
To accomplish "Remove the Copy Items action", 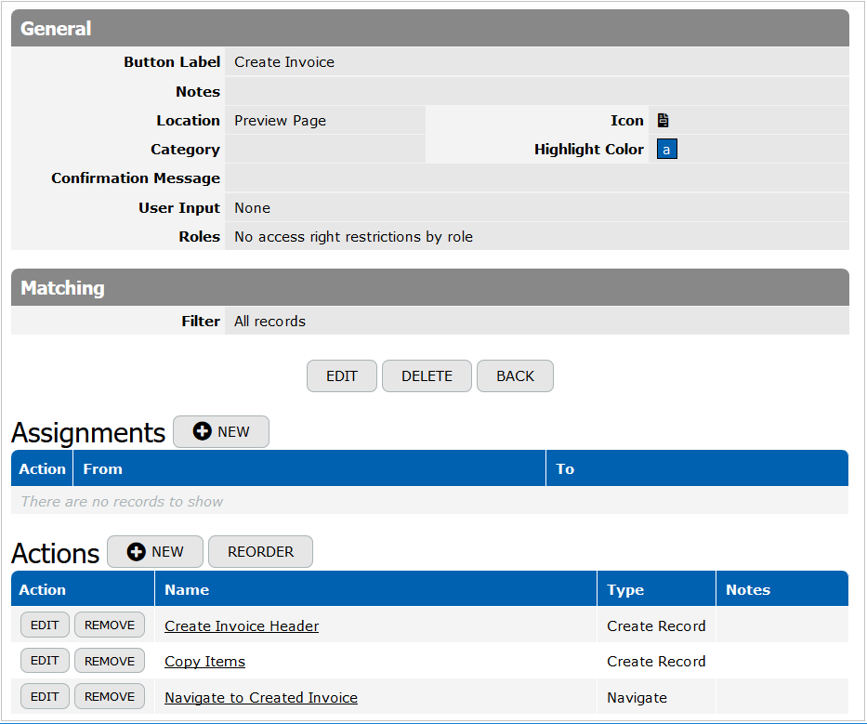I will point(110,661).
